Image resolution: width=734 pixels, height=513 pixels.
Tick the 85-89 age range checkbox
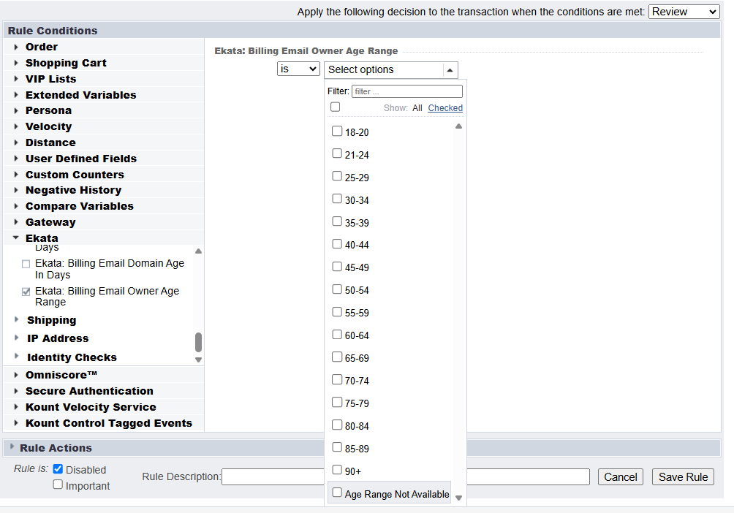337,447
